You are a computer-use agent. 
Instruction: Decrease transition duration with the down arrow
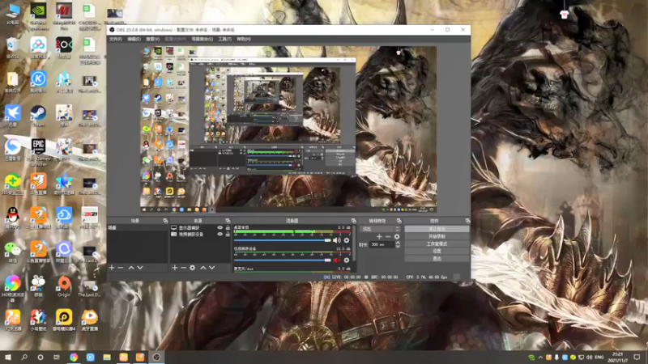click(x=398, y=247)
